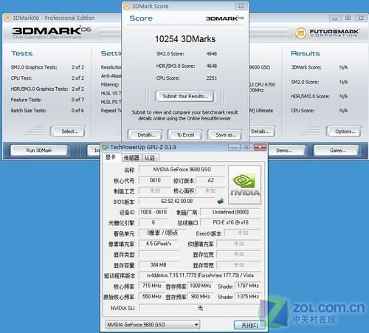This screenshot has width=369, height=333.
Task: Click the 3DMark06 window title icon
Action: click(x=7, y=18)
